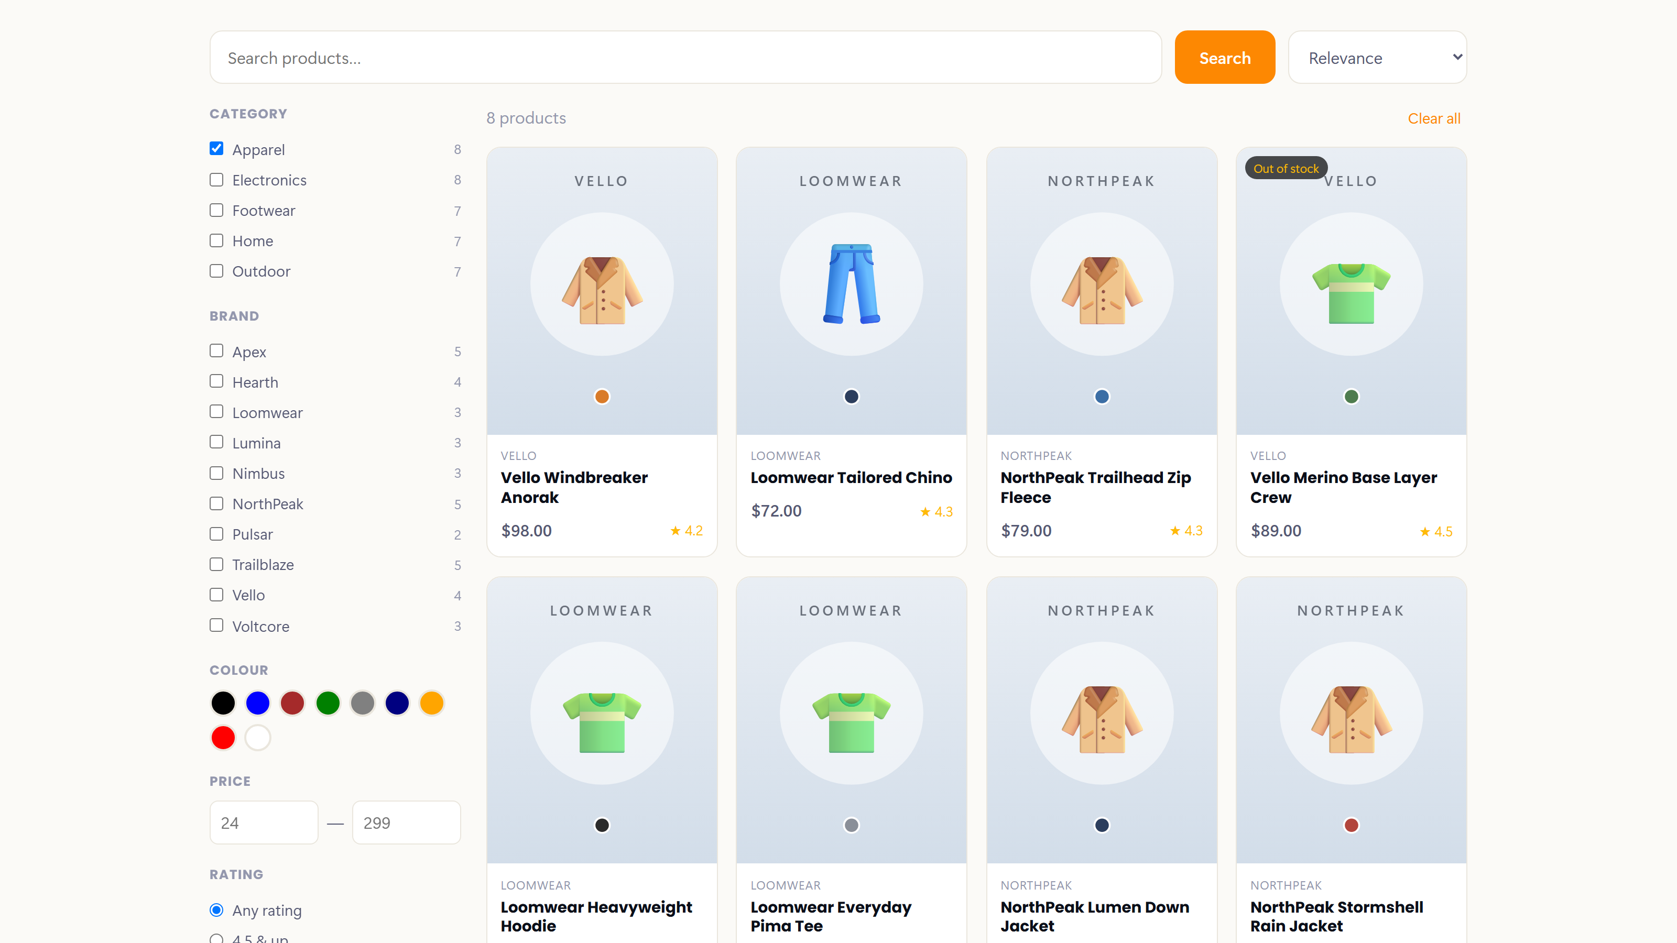Check the Electronics category checkbox
The width and height of the screenshot is (1677, 943).
[216, 180]
